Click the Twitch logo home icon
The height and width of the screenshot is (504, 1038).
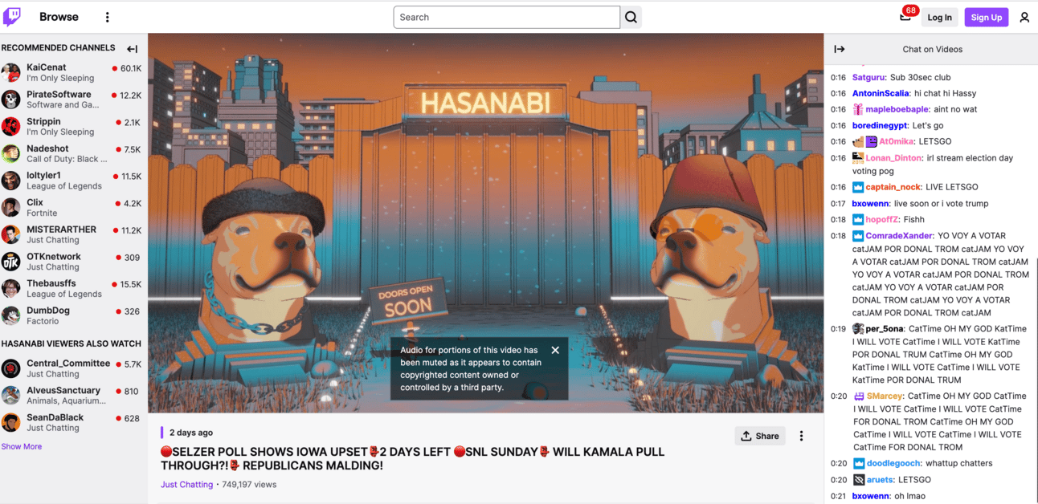(x=12, y=17)
